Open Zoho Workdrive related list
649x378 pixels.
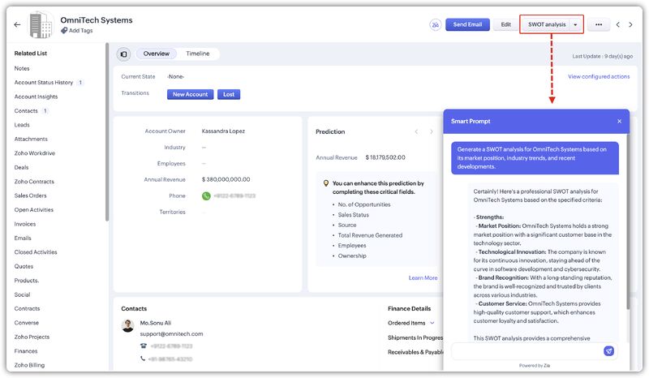click(x=35, y=153)
